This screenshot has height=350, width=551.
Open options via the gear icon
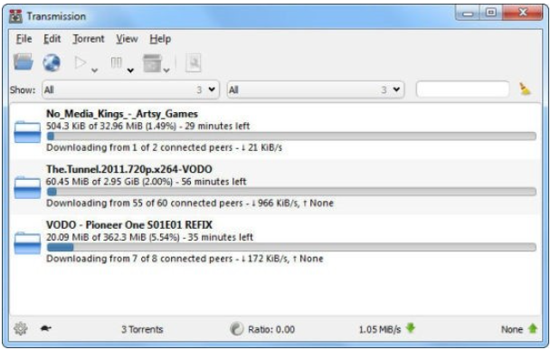(x=21, y=329)
